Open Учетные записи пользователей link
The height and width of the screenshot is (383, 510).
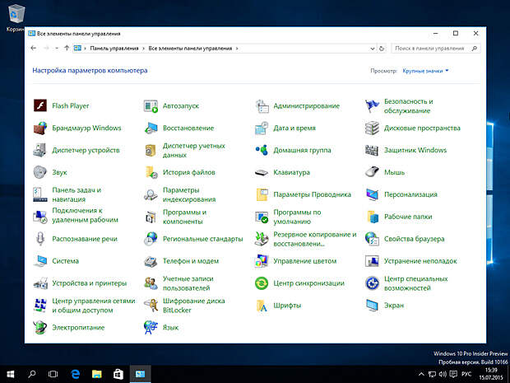coord(188,283)
